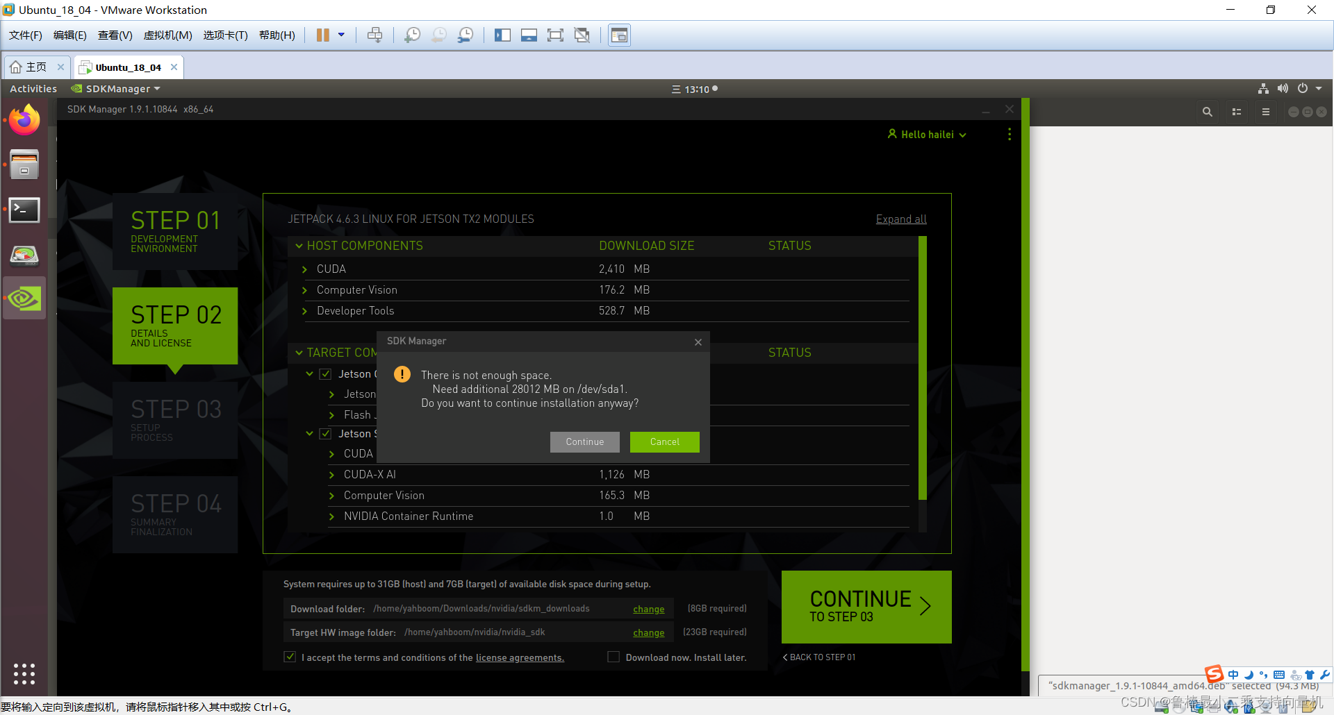Toggle the Jetson OS checkbox

click(325, 374)
